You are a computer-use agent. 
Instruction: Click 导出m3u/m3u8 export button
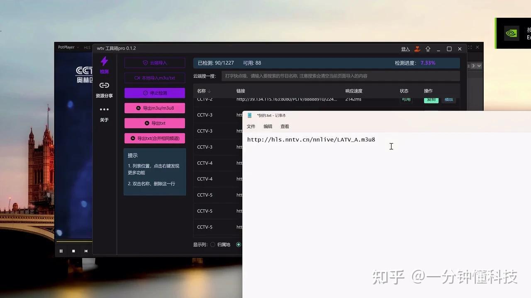click(155, 108)
